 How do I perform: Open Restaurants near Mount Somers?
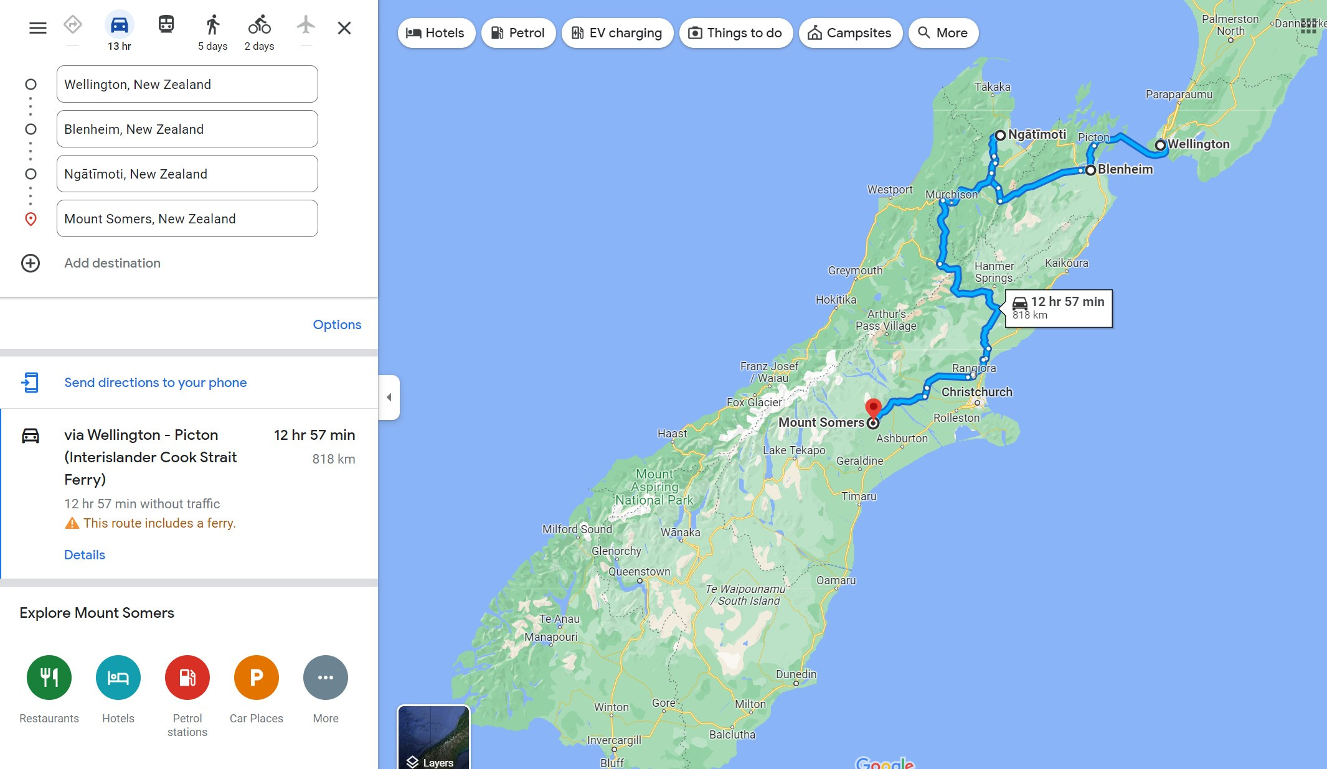[49, 678]
